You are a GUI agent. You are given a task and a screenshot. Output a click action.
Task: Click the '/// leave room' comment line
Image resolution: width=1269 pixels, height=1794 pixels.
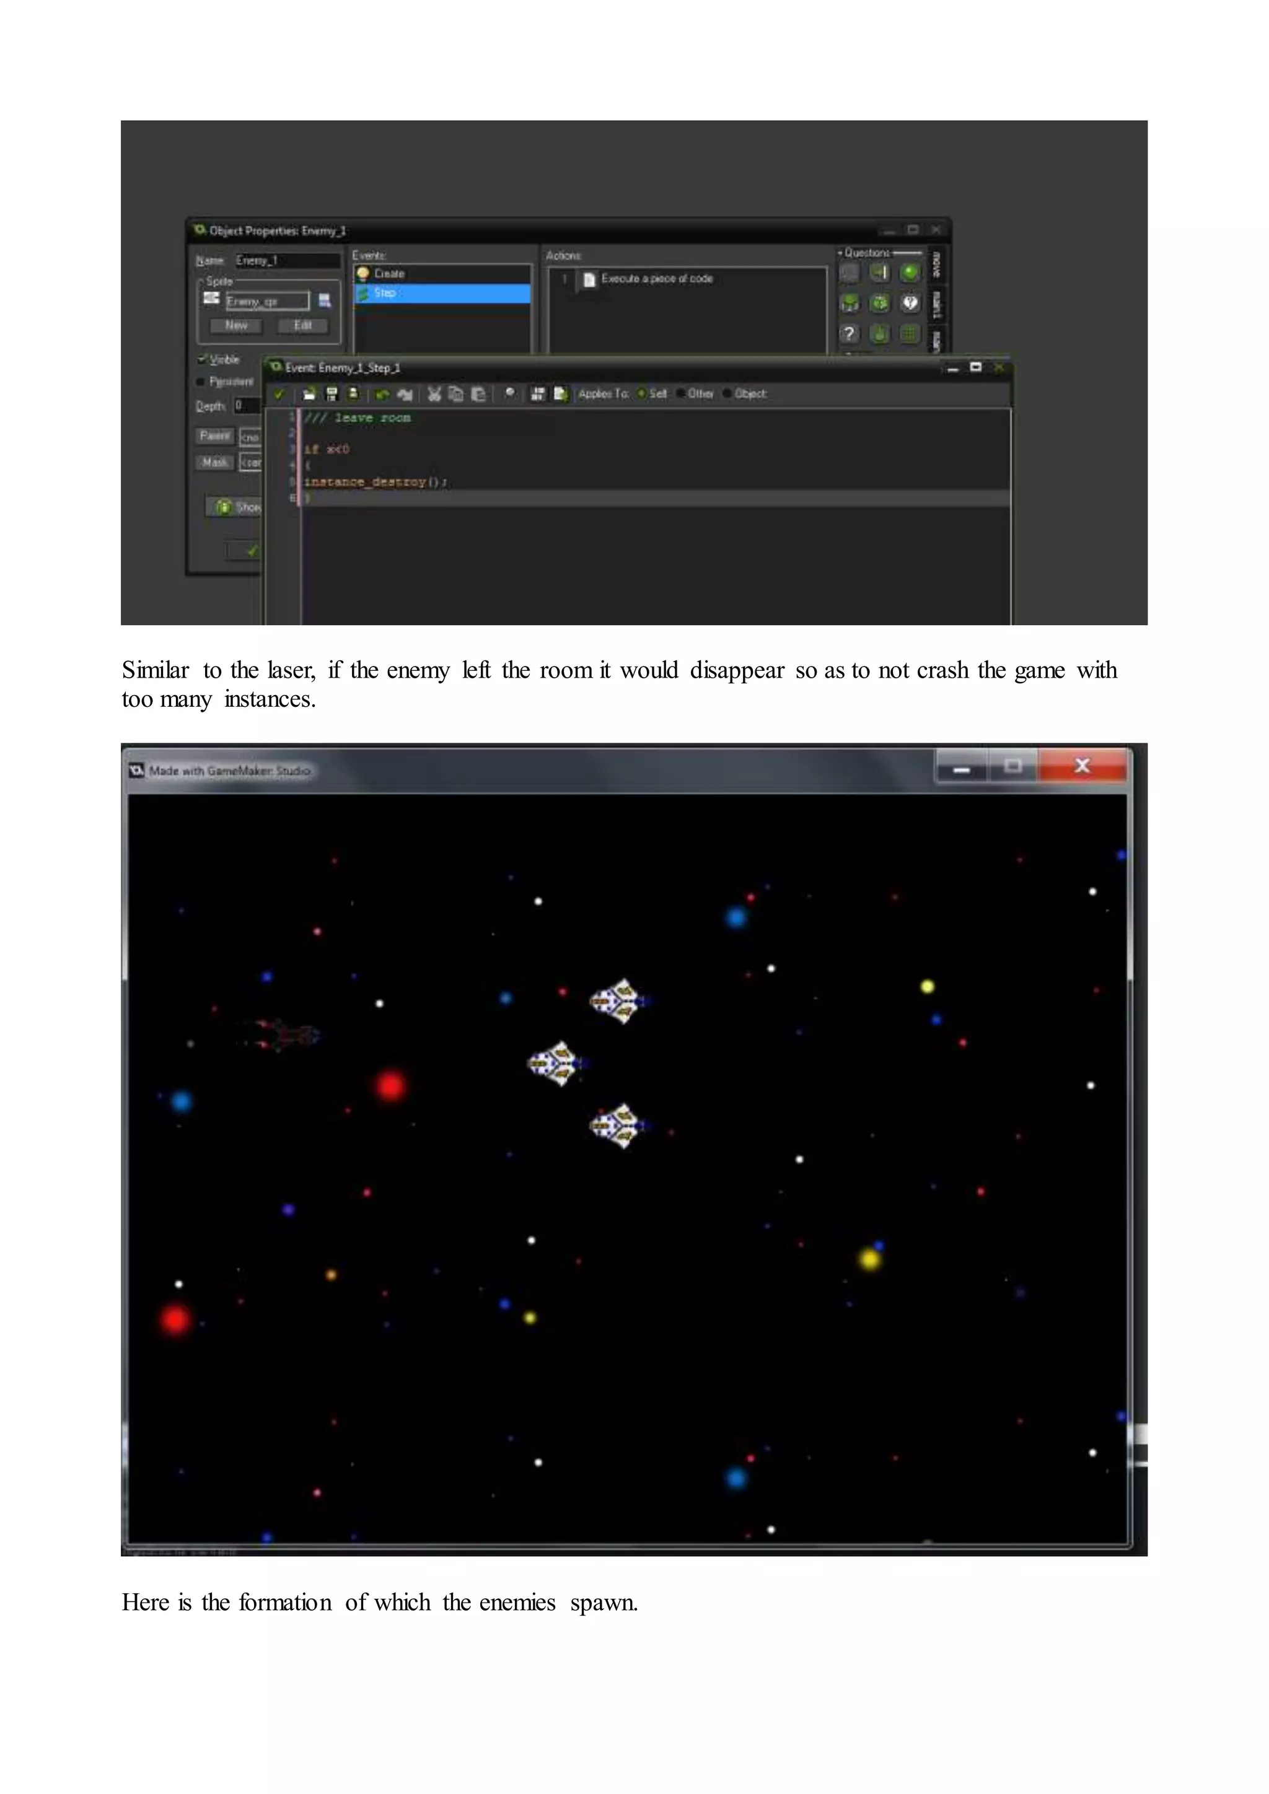pyautogui.click(x=357, y=418)
